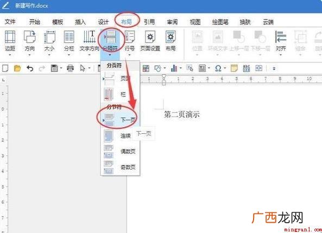
Task: Select 页面 page break option
Action: tap(120, 79)
